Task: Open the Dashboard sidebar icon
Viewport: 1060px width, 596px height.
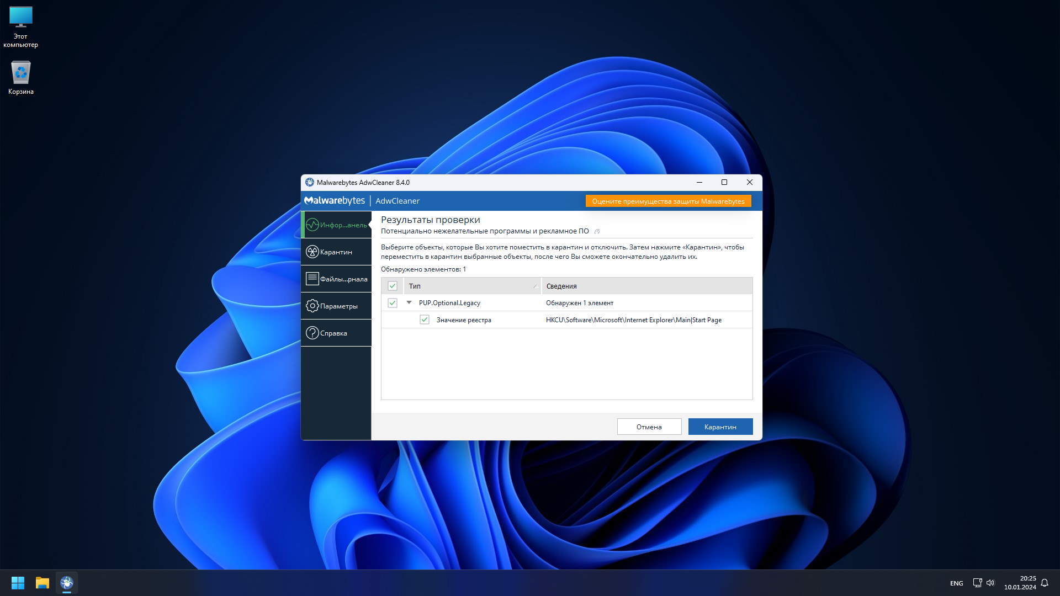Action: pyautogui.click(x=312, y=225)
